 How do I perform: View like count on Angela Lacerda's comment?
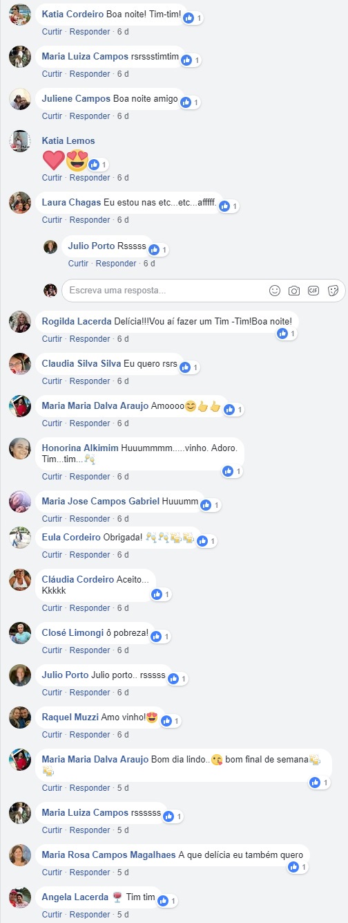(169, 901)
